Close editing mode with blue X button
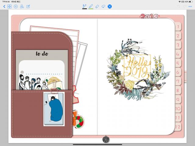 110,6
